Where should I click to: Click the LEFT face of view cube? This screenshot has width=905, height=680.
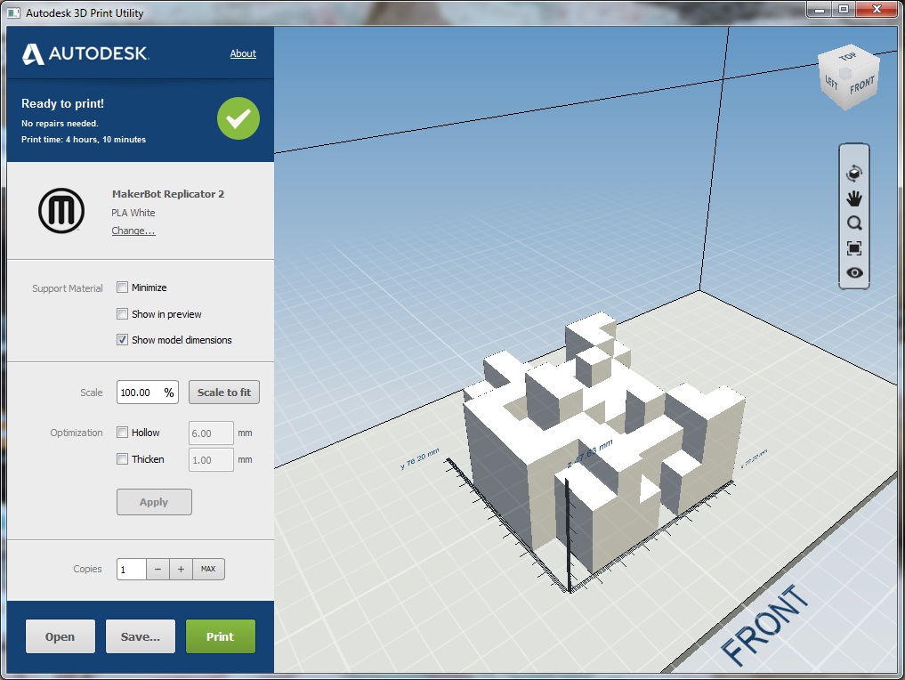point(832,83)
